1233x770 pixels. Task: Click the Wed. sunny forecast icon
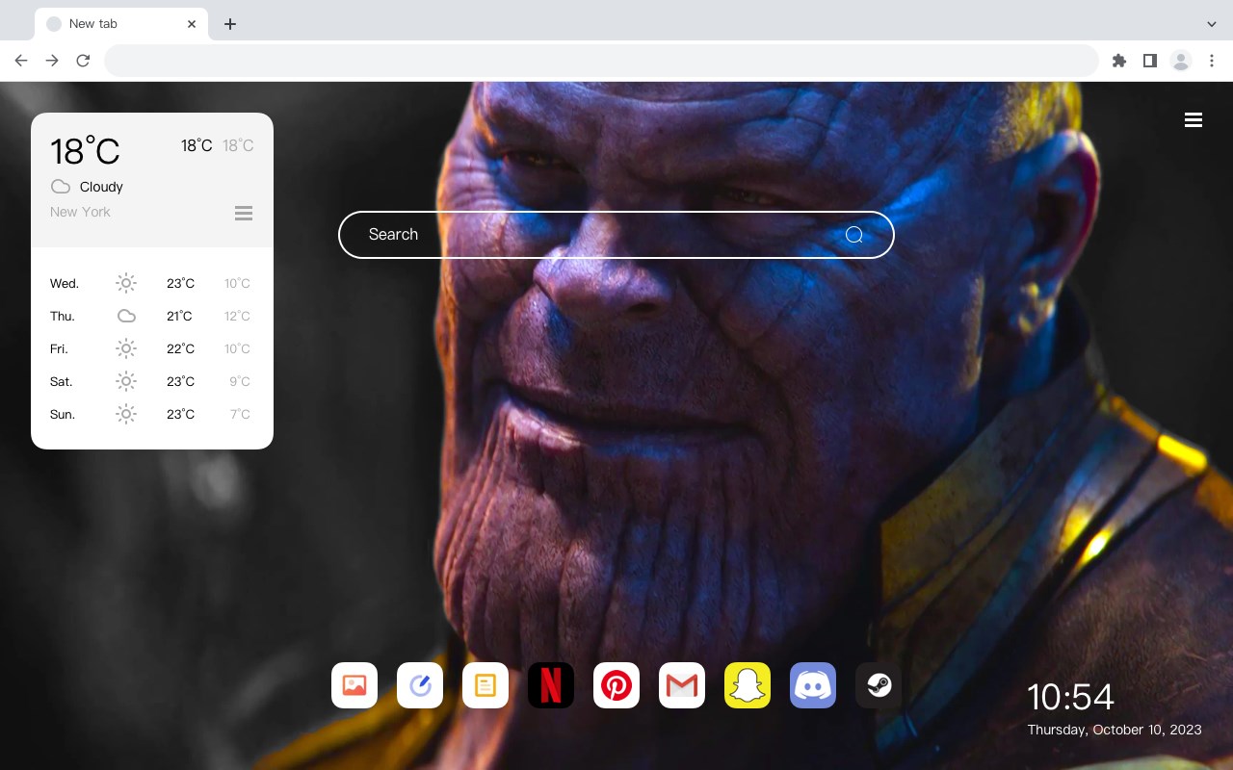click(x=126, y=283)
